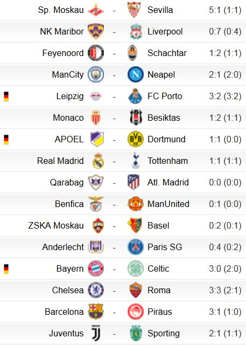Click the Barcelona club crest
Screen dimensions: 246x345
(96, 312)
